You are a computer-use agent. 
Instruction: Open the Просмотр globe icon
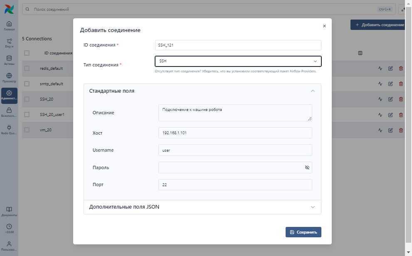(x=9, y=76)
